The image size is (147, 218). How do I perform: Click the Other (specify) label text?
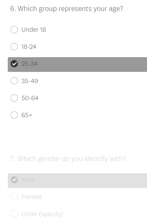tap(42, 214)
